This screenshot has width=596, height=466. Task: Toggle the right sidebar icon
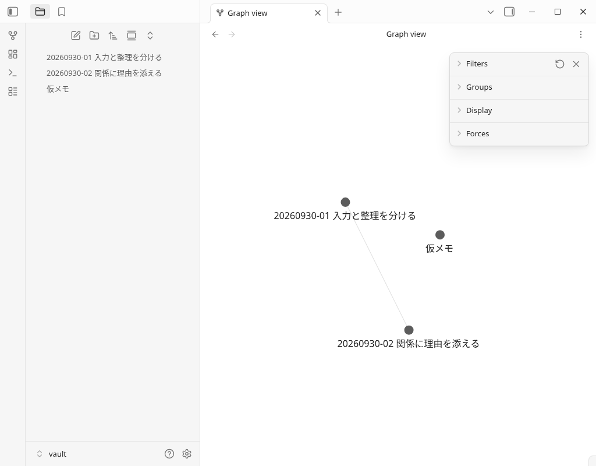(x=509, y=12)
